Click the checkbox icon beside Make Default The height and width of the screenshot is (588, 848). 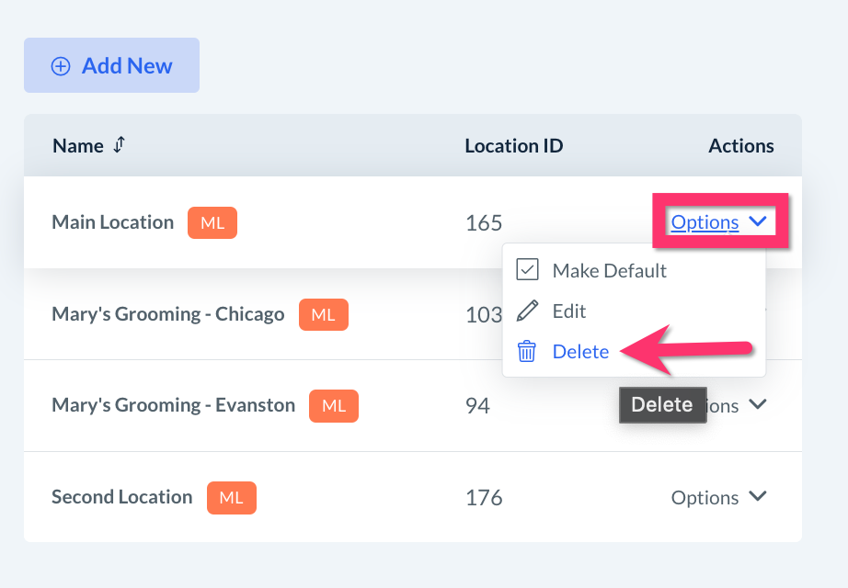(527, 270)
